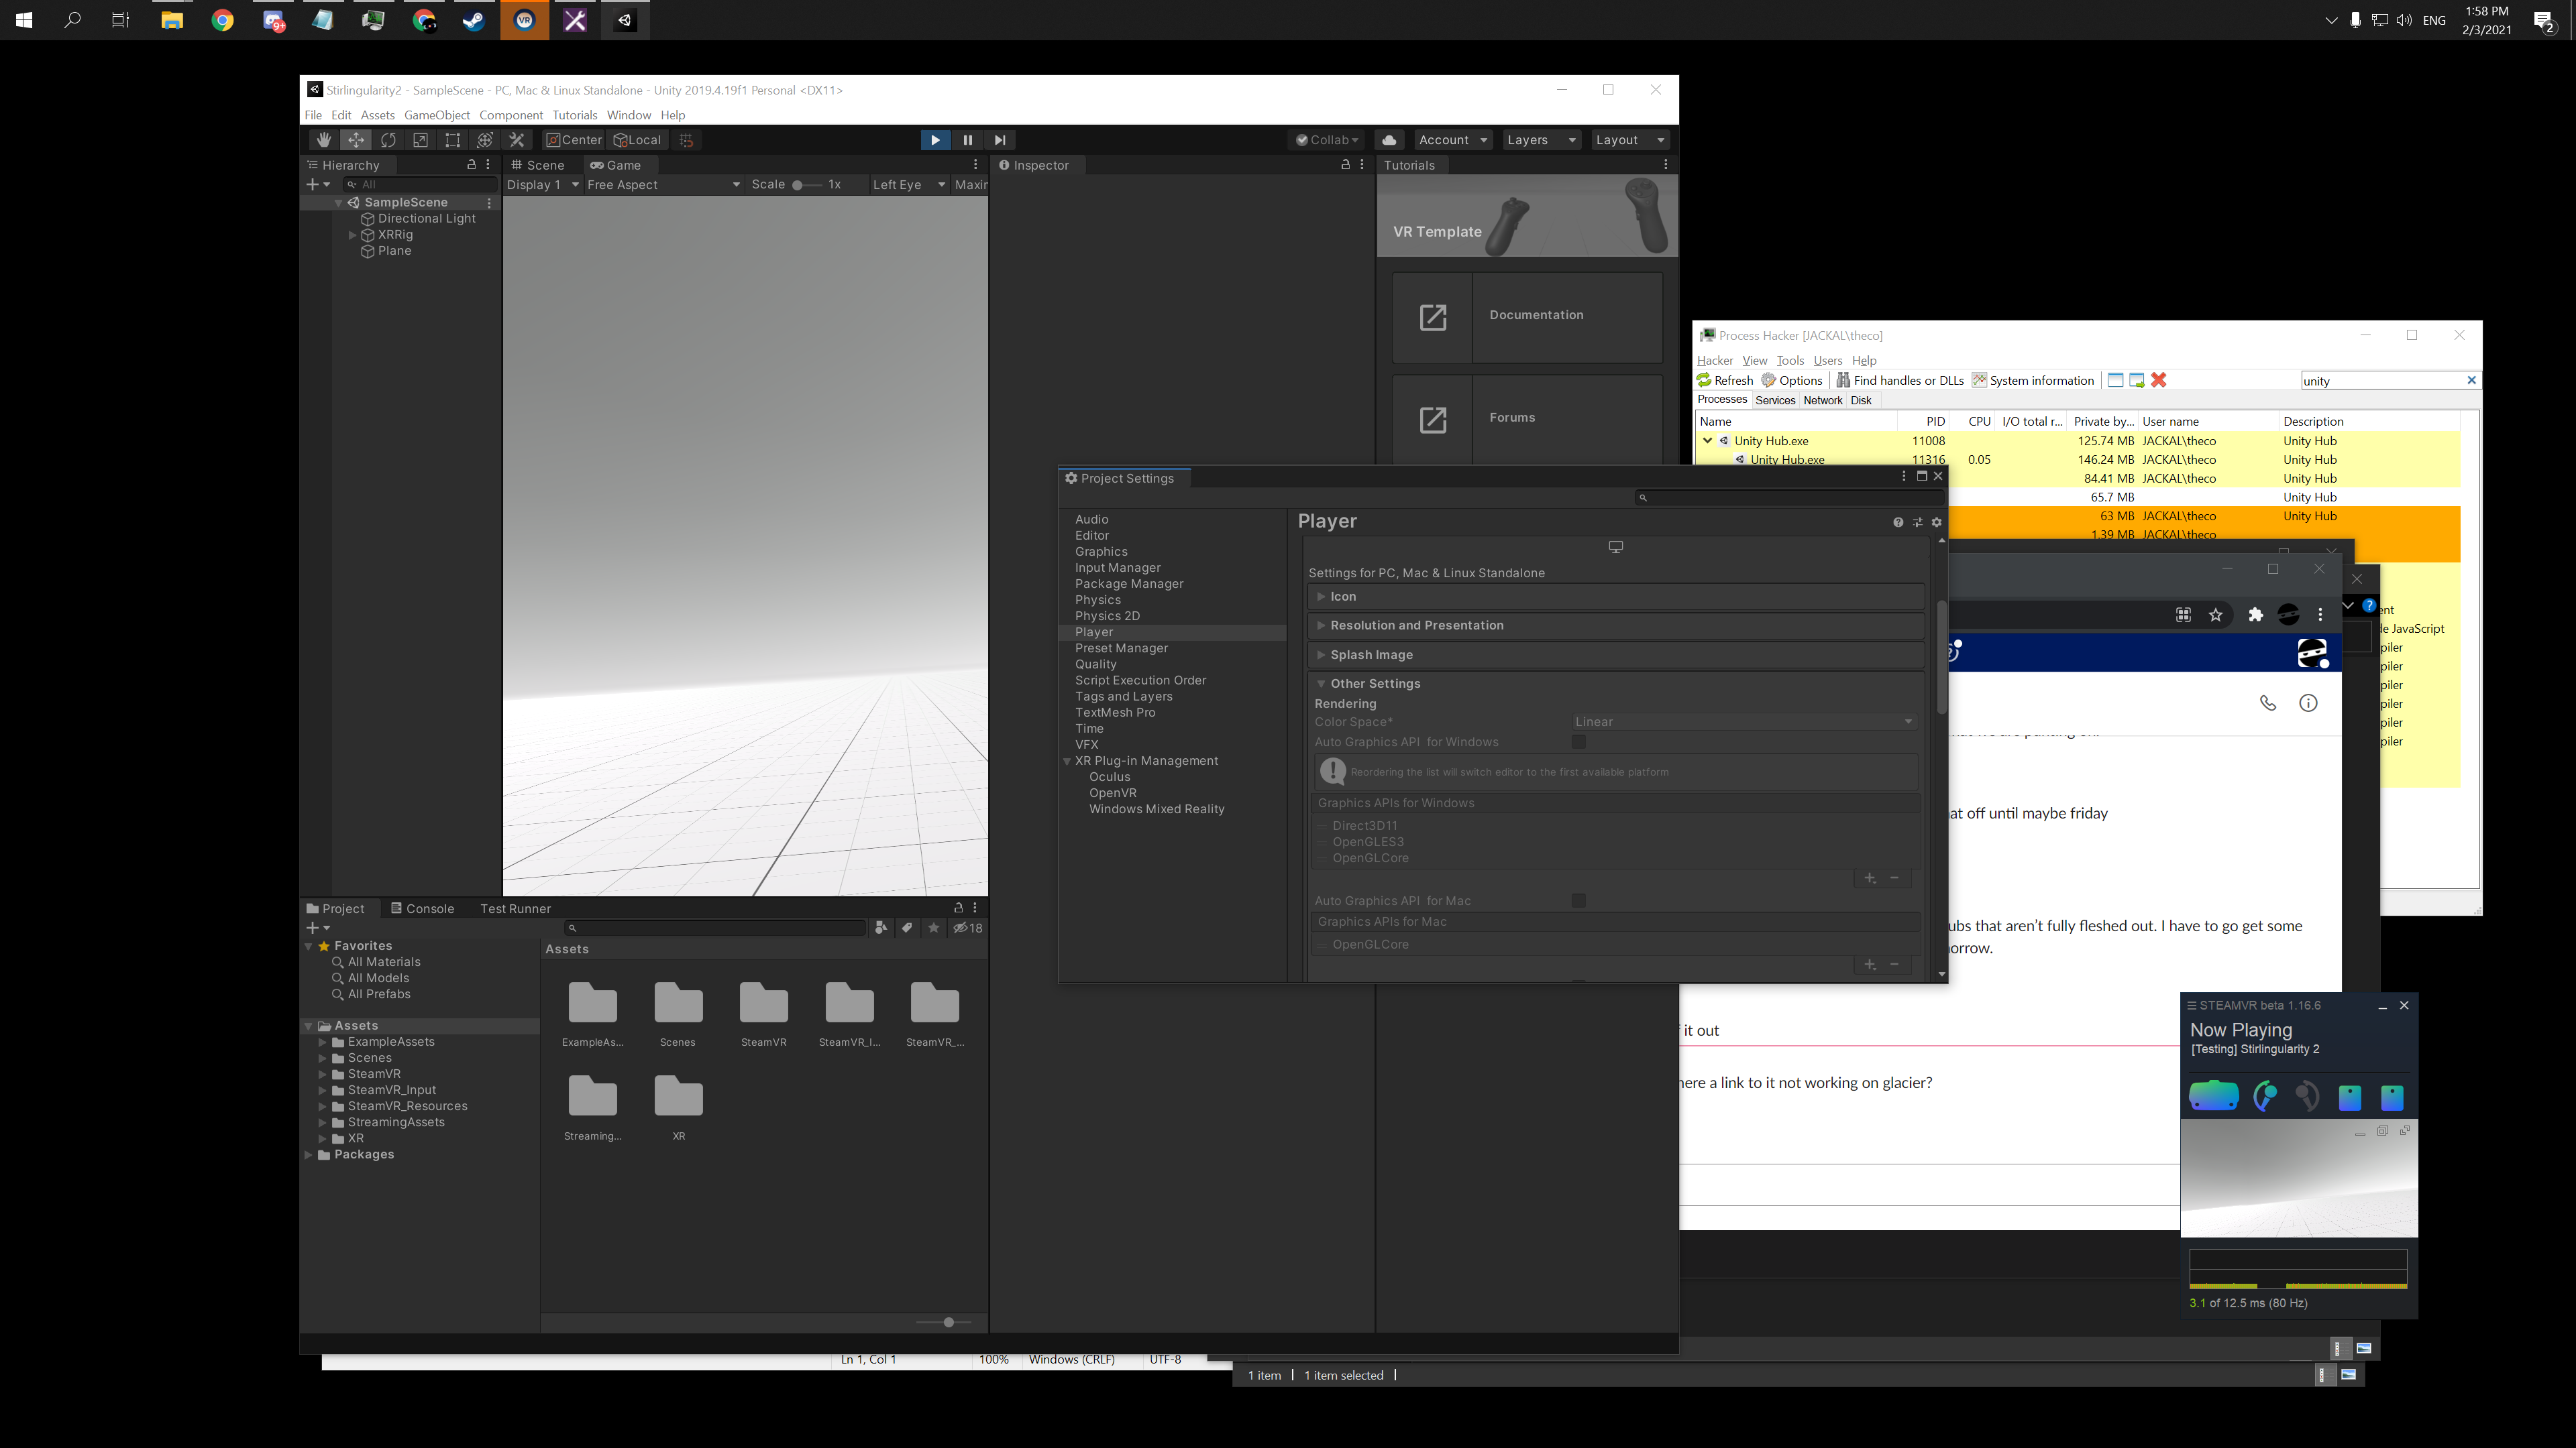This screenshot has height=1448, width=2576.
Task: Open Unity cloud services panel
Action: pyautogui.click(x=1389, y=140)
